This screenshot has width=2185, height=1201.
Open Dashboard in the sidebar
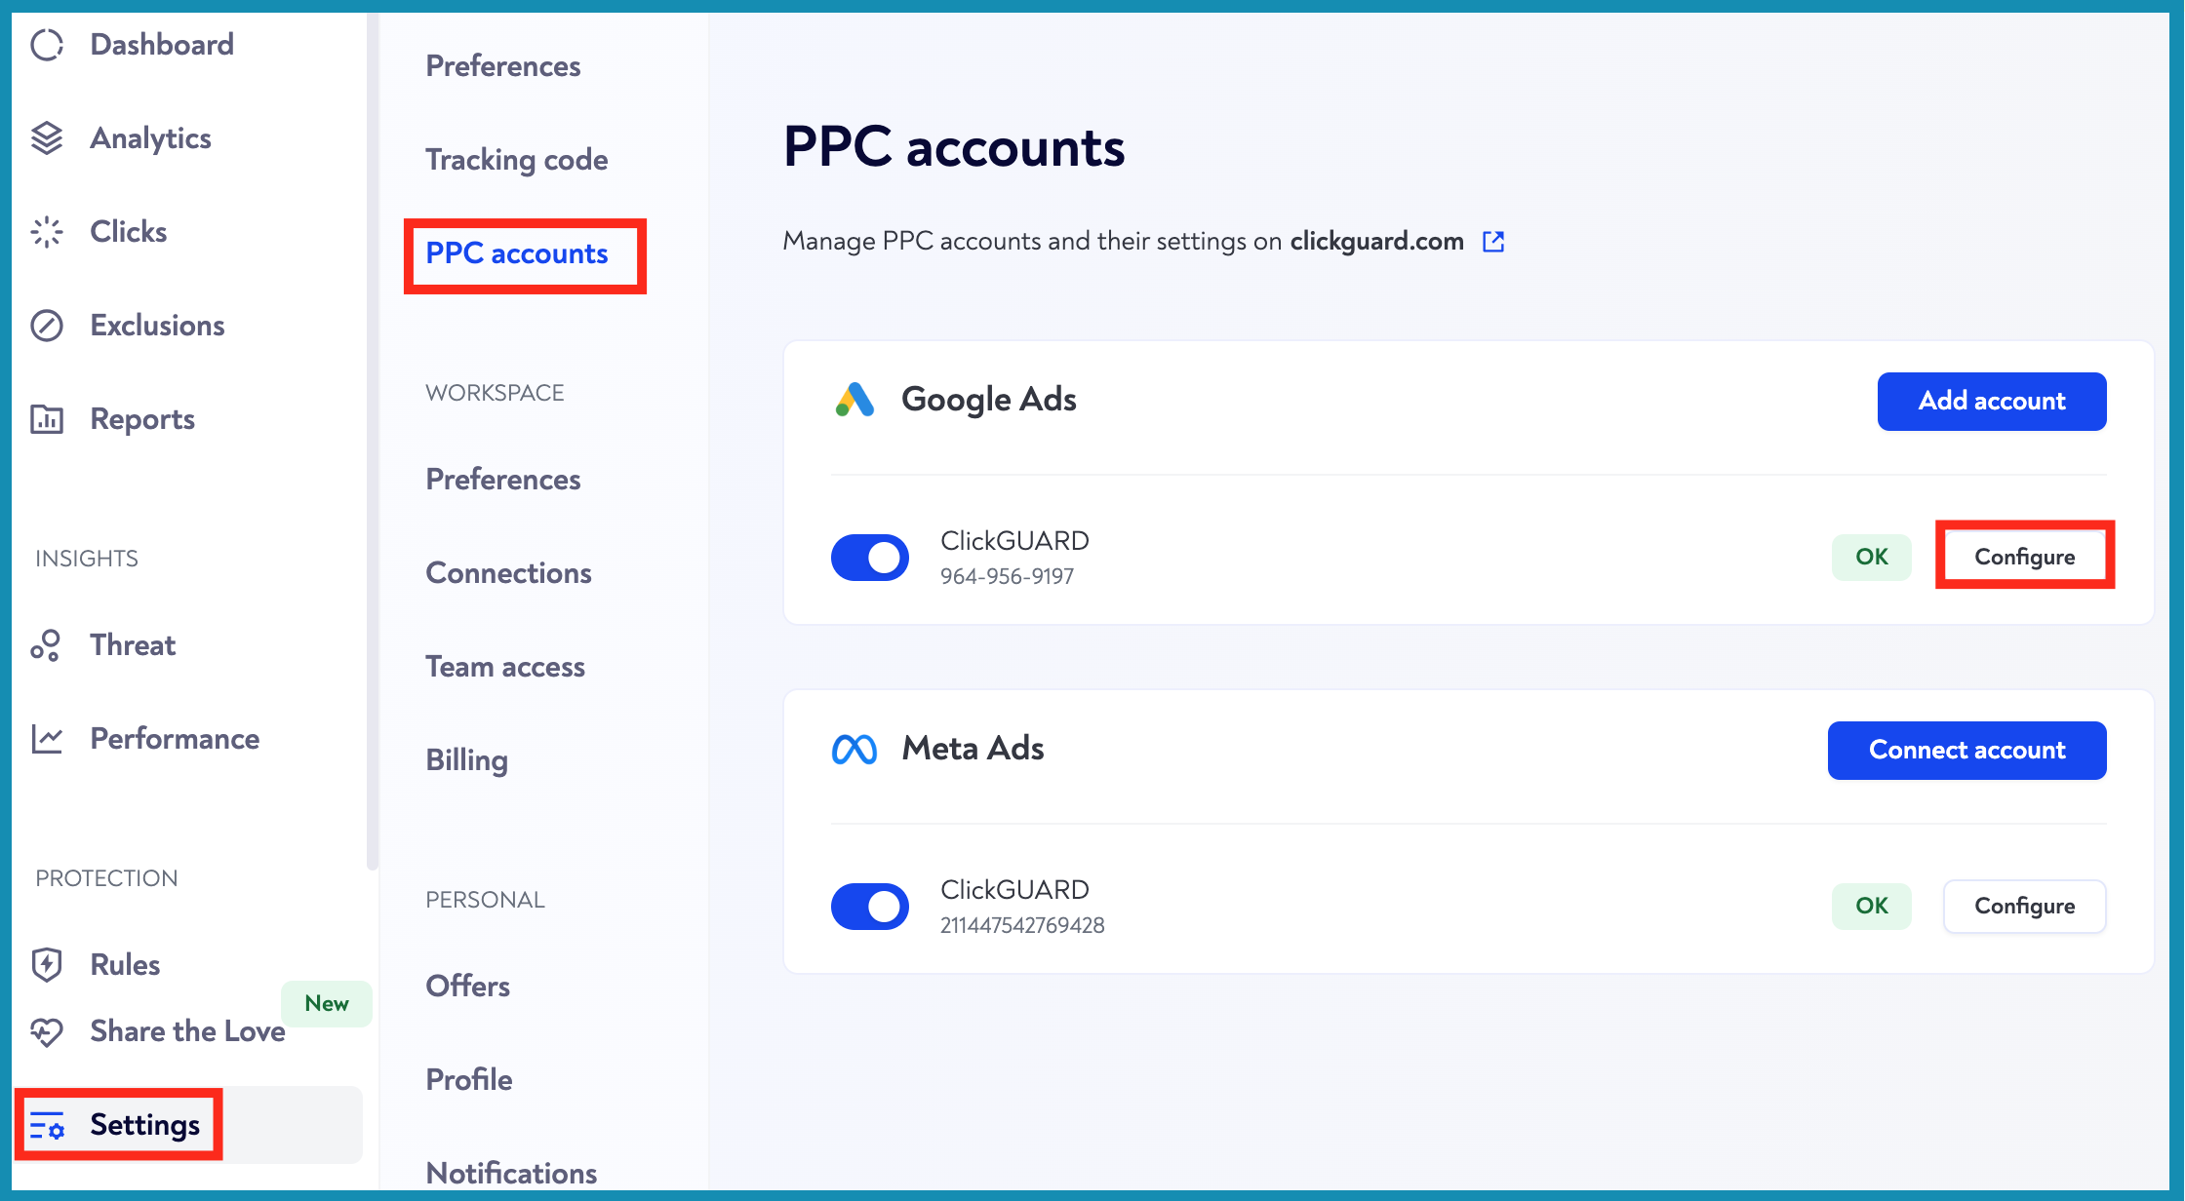162,45
